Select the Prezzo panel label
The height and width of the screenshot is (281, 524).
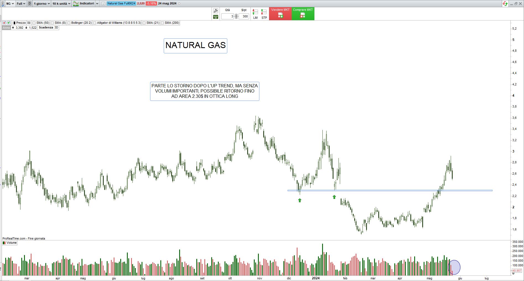(x=21, y=23)
